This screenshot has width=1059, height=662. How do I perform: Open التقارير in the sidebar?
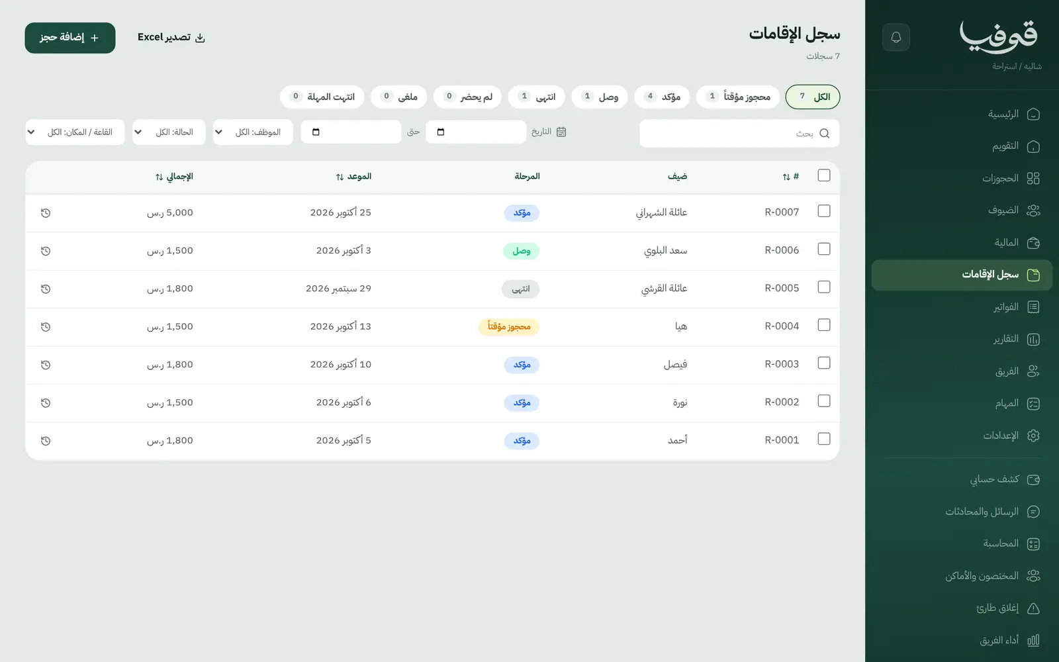coord(962,340)
